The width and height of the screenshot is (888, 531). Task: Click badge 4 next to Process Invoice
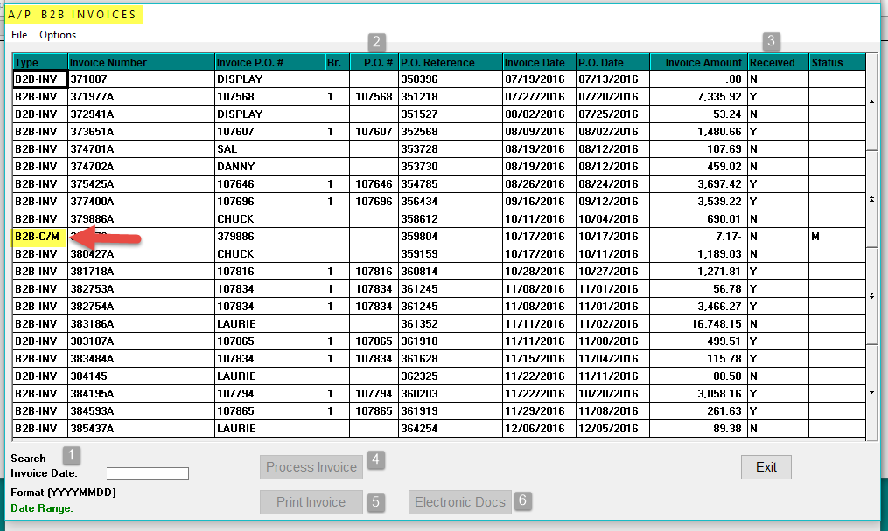(x=375, y=460)
